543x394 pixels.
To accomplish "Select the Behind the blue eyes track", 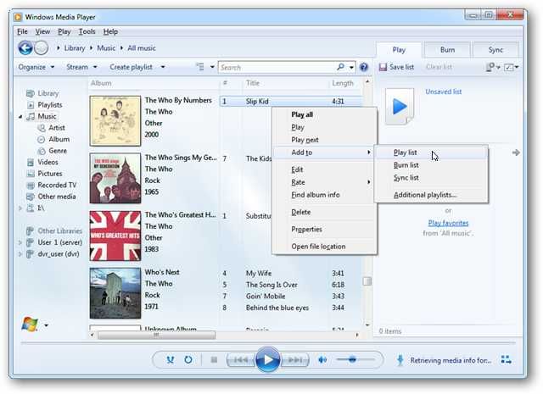I will 291,308.
